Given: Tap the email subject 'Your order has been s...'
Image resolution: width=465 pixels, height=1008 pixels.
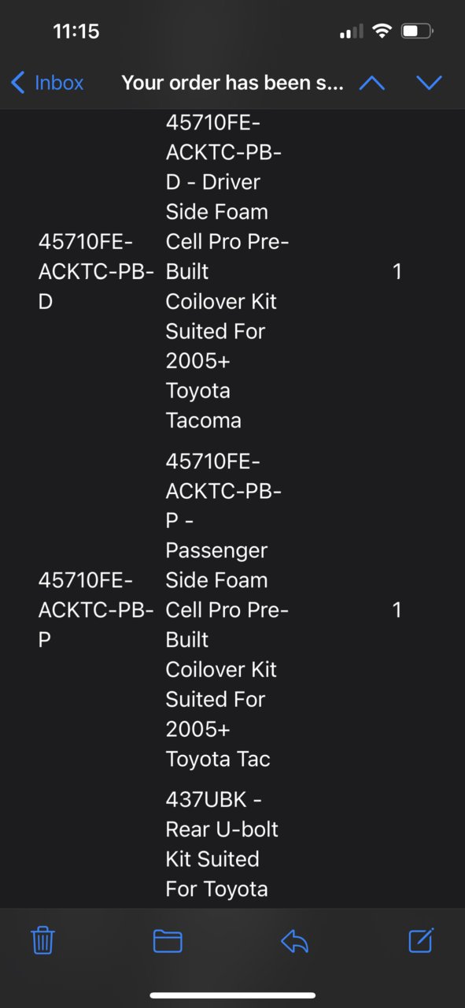Looking at the screenshot, I should pyautogui.click(x=232, y=83).
